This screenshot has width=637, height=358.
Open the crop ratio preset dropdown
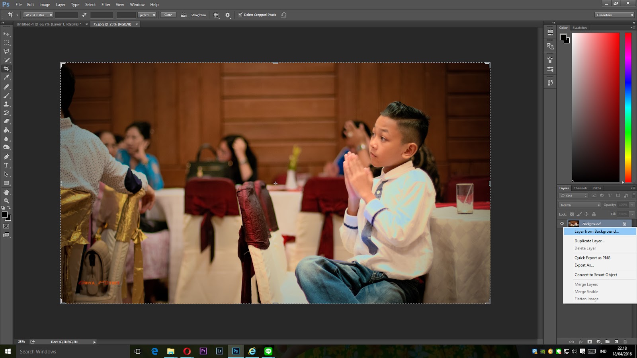(x=38, y=15)
